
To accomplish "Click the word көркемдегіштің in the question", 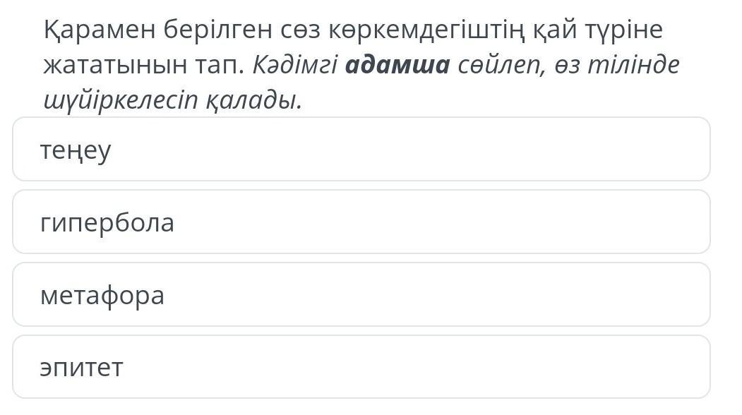I will pos(426,30).
